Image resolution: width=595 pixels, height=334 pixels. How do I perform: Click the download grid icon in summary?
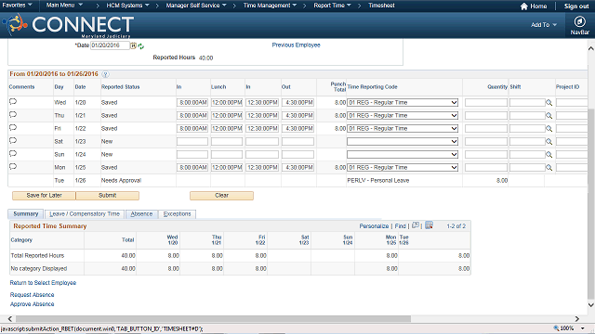tap(429, 225)
